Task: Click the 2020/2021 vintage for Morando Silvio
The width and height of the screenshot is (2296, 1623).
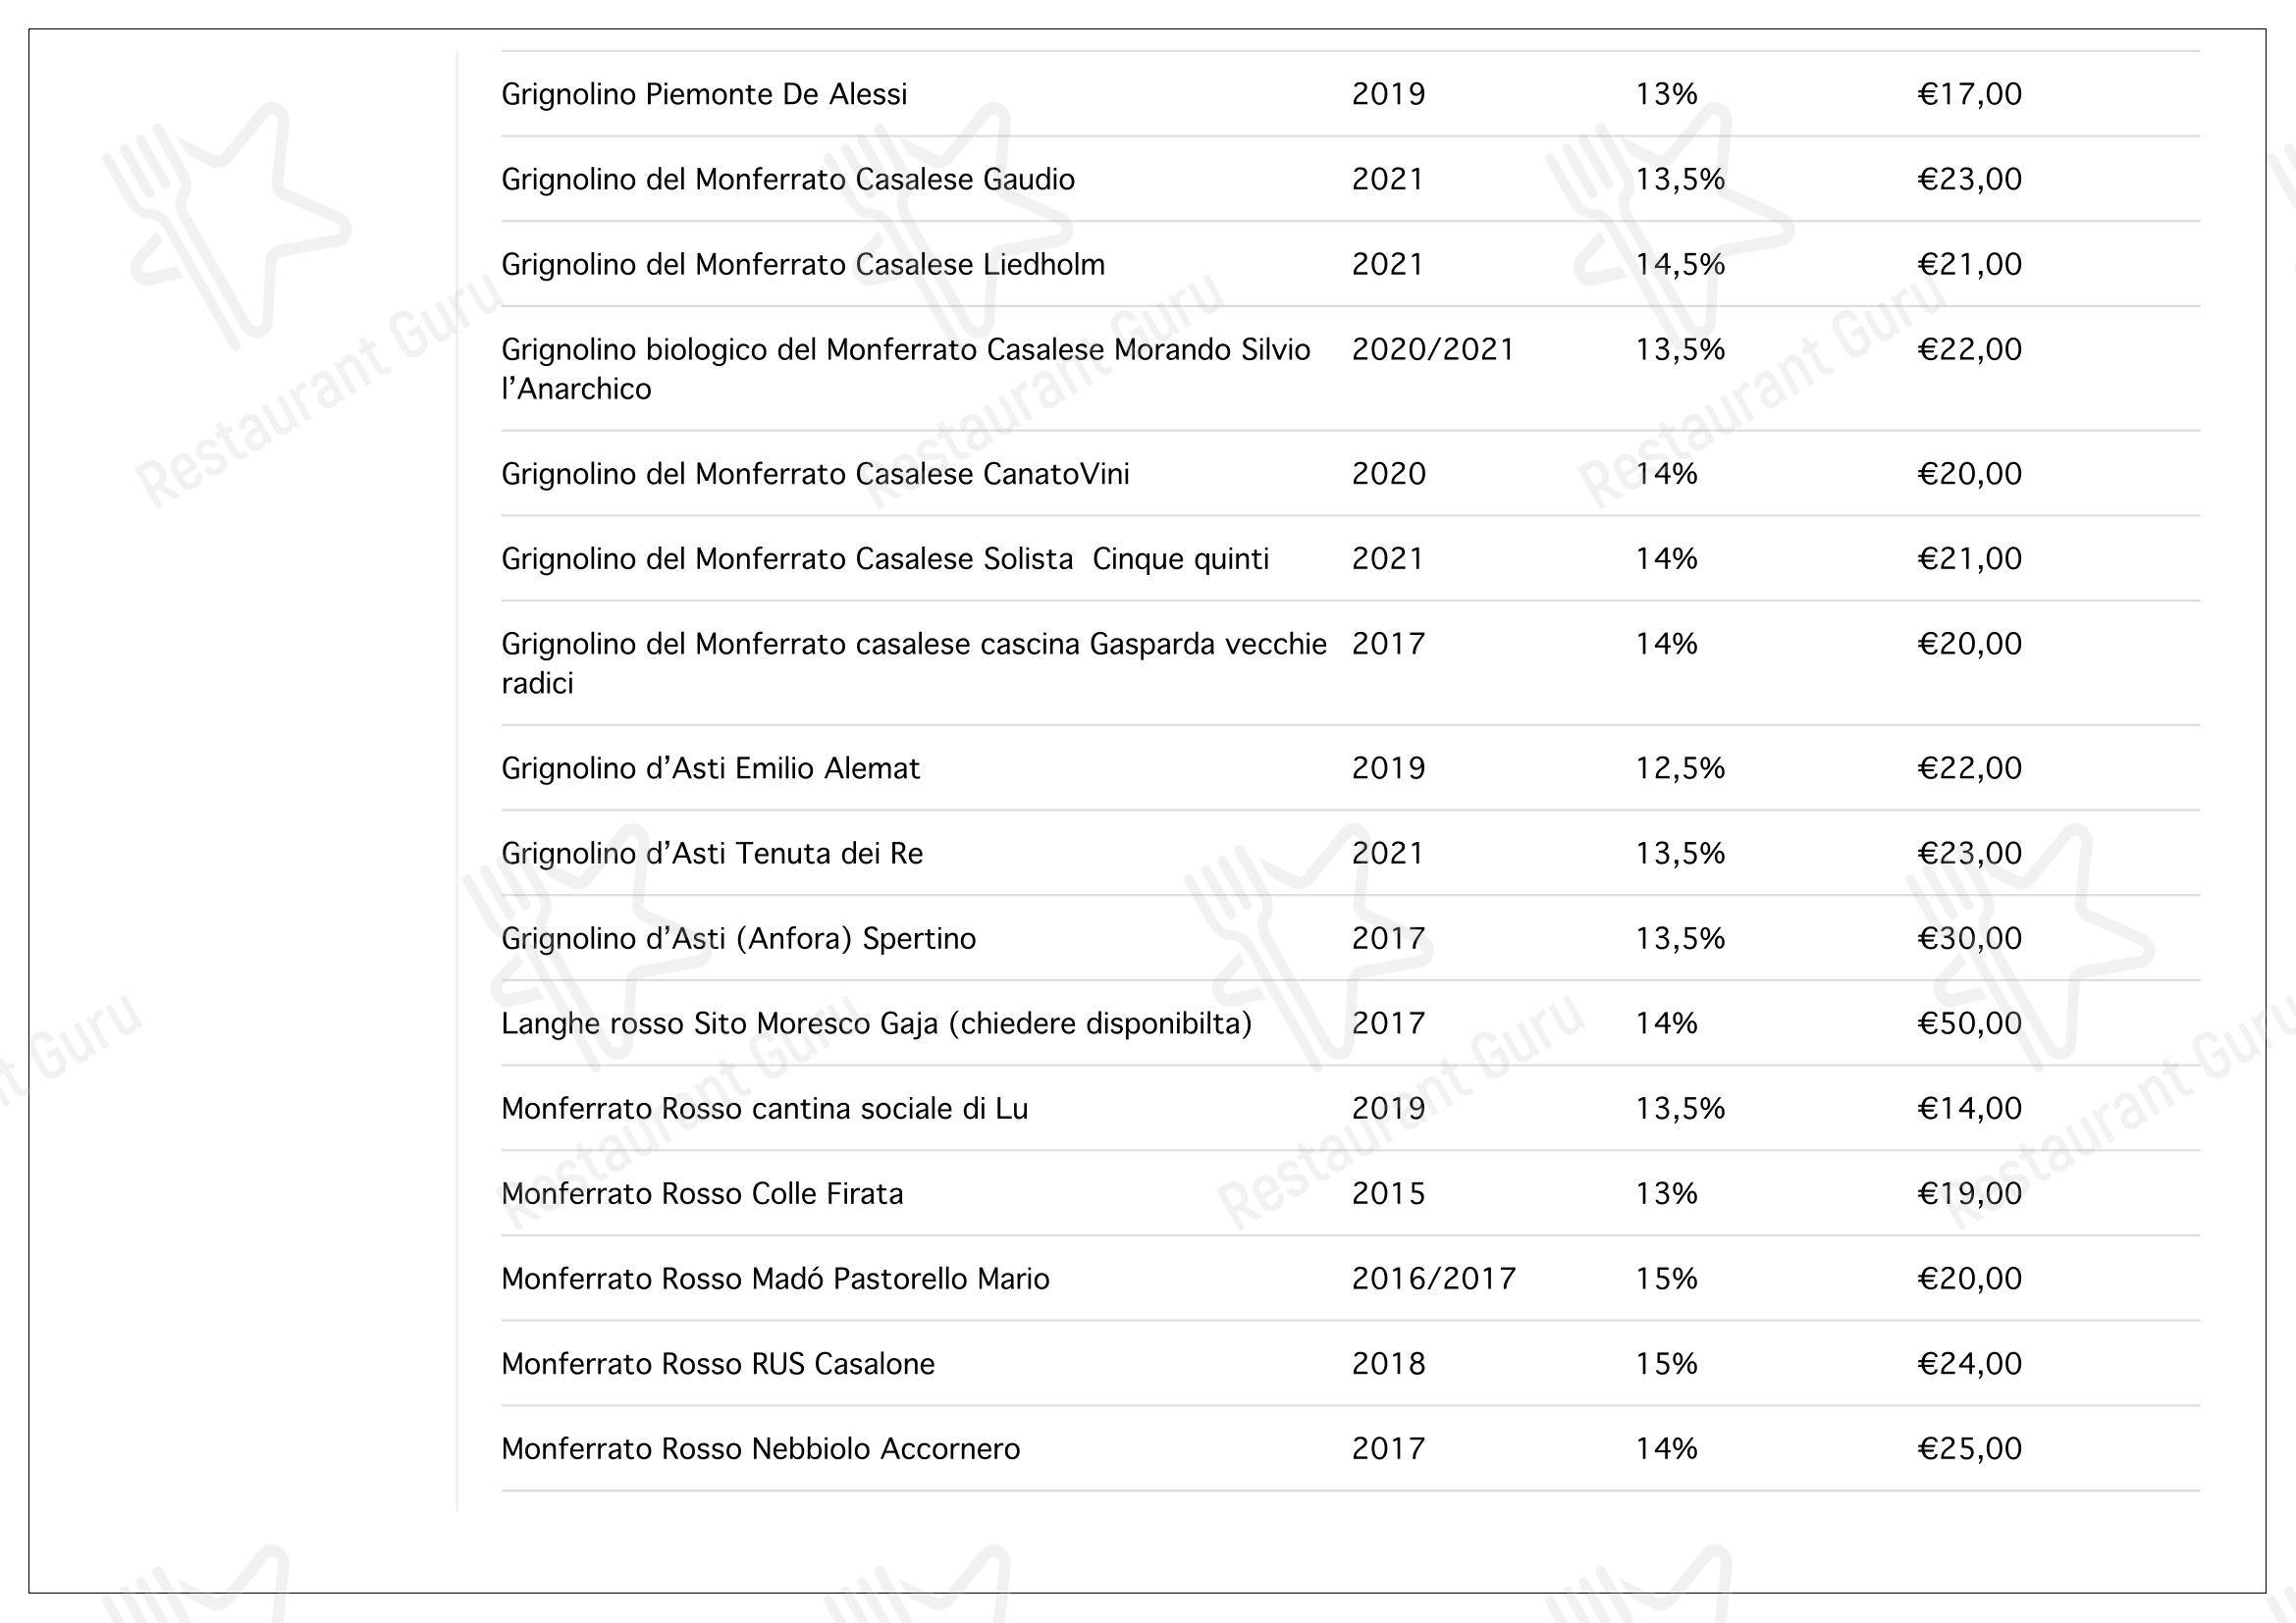Action: 1433,349
